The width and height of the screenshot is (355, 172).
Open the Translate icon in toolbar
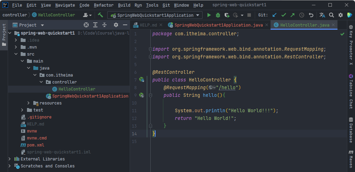322,15
